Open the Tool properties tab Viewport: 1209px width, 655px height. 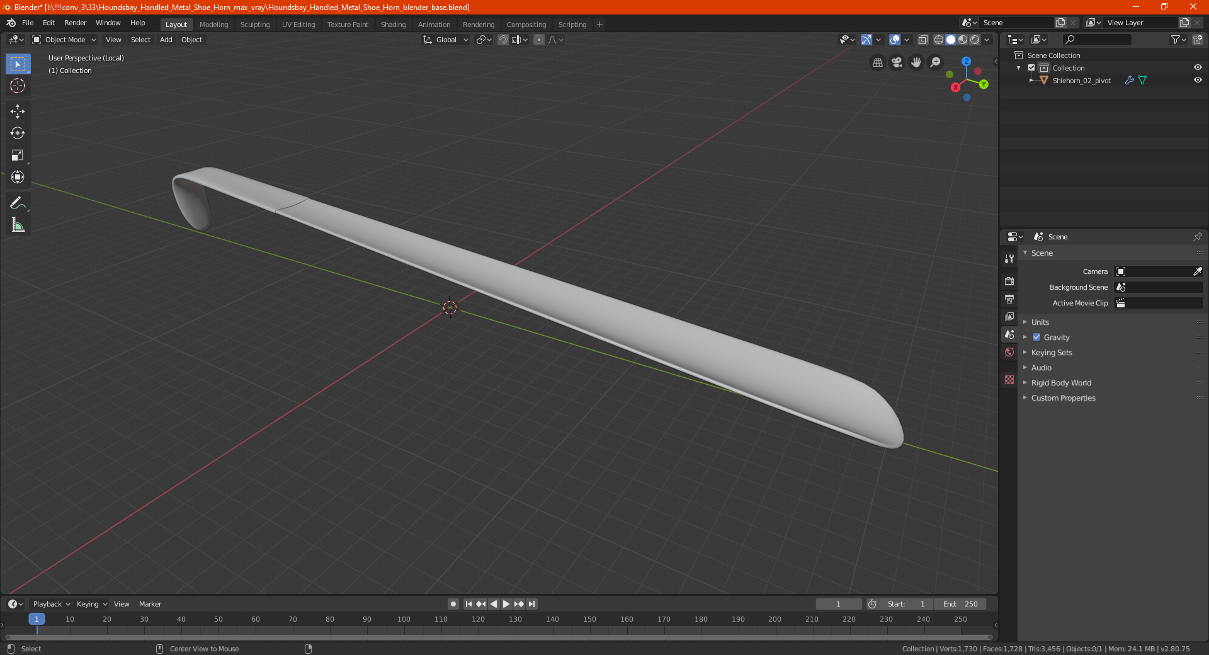pyautogui.click(x=1009, y=259)
